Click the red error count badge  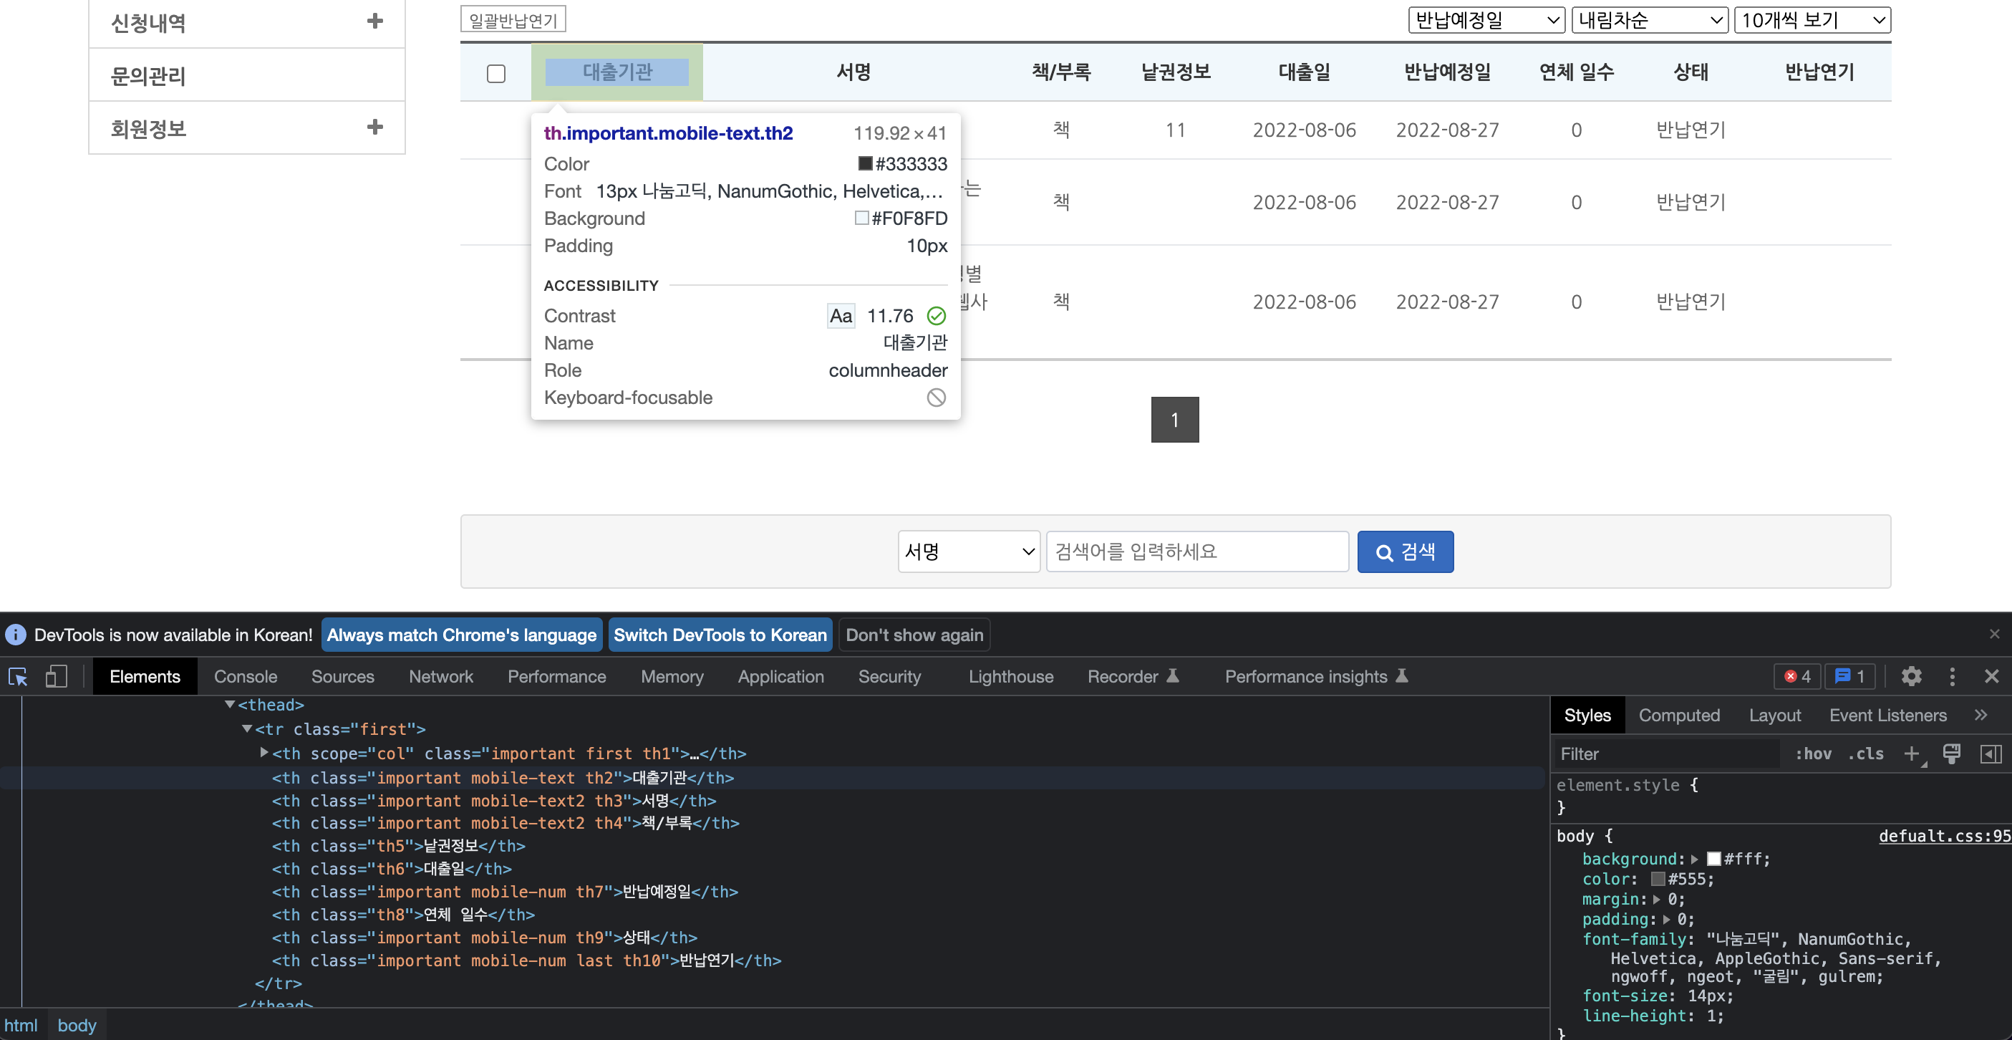coord(1796,677)
